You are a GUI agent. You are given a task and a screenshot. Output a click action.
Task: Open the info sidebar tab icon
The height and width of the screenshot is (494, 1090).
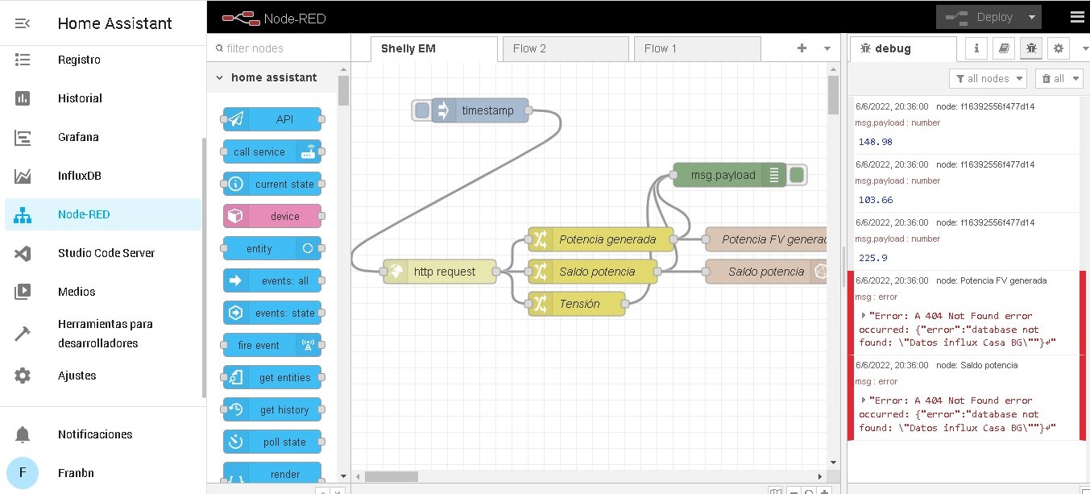(976, 48)
